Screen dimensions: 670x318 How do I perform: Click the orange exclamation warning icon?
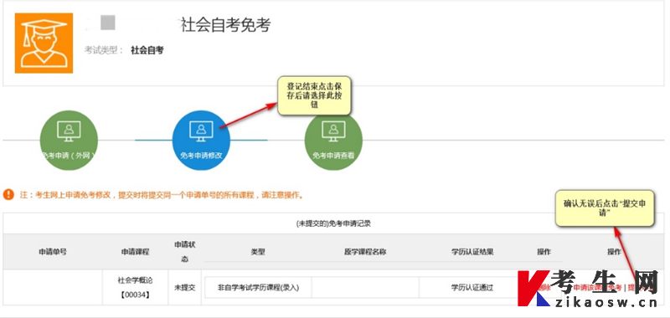tap(8, 195)
